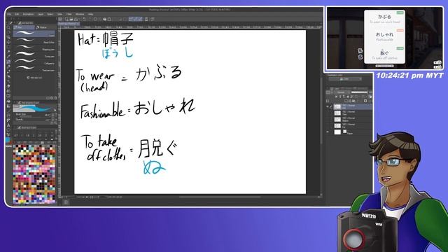This screenshot has width=448, height=252.
Task: Switch to the Pen sub tool tab
Action: [x=24, y=27]
